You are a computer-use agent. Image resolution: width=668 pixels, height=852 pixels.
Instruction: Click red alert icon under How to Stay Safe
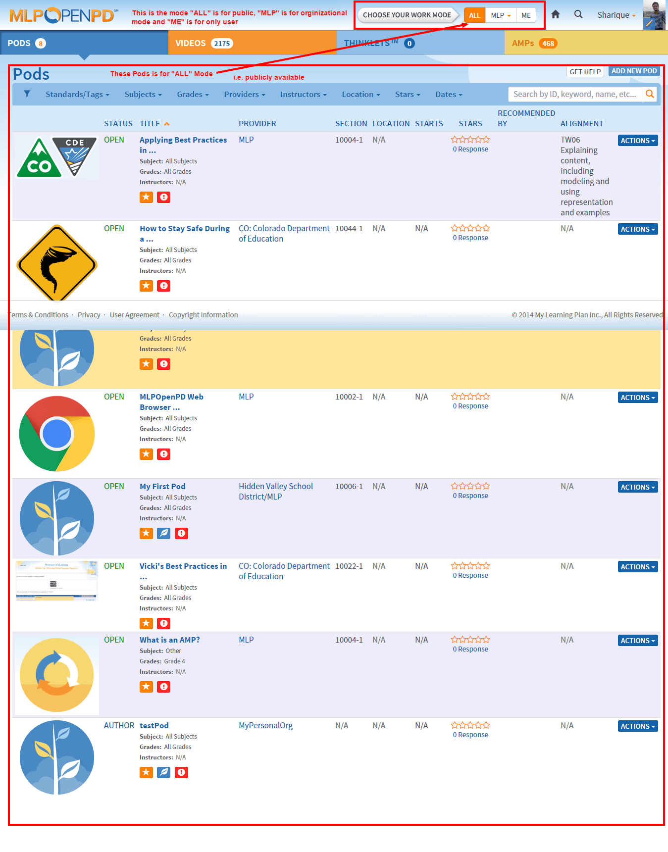[163, 286]
